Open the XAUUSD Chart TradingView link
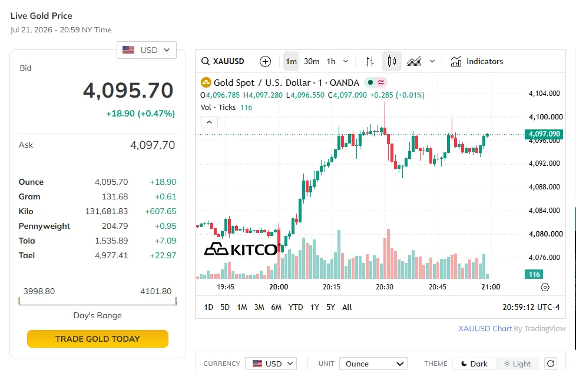The height and width of the screenshot is (370, 576). (x=485, y=328)
